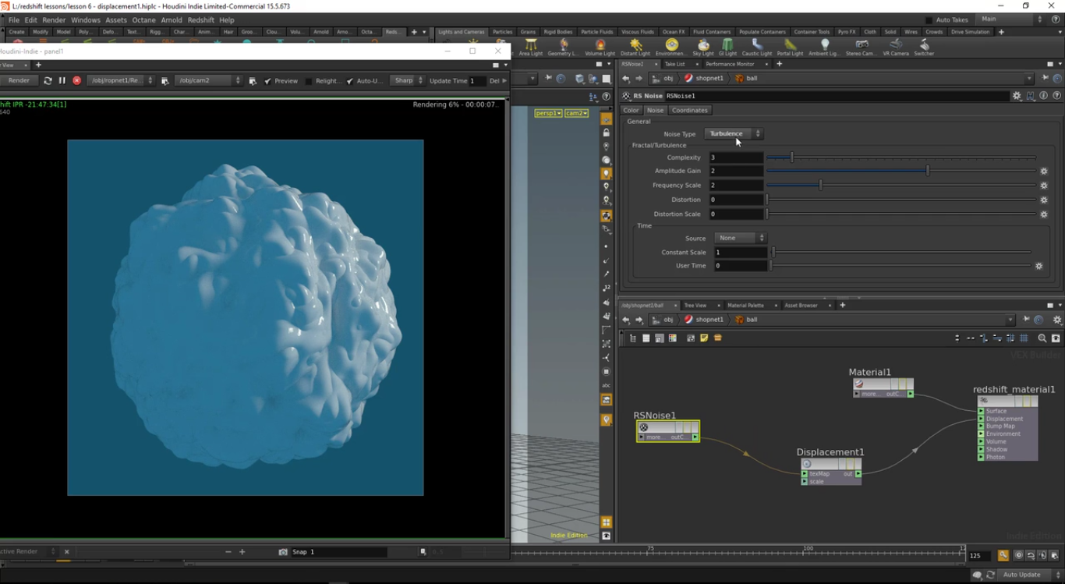Open the Main takes dropdown
Screen dimensions: 1065x584
coord(1011,19)
